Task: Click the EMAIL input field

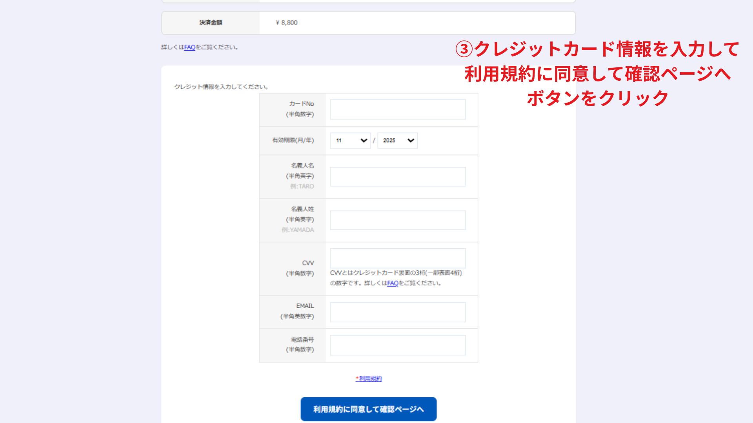Action: click(x=397, y=312)
